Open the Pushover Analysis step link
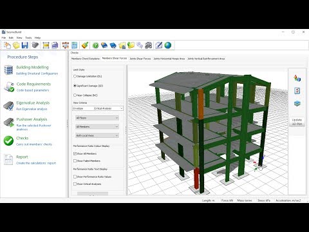This screenshot has width=309, height=232. click(x=32, y=119)
